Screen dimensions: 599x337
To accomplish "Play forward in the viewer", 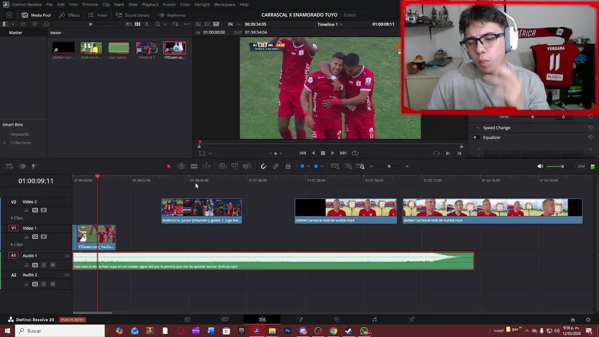I will pos(333,153).
